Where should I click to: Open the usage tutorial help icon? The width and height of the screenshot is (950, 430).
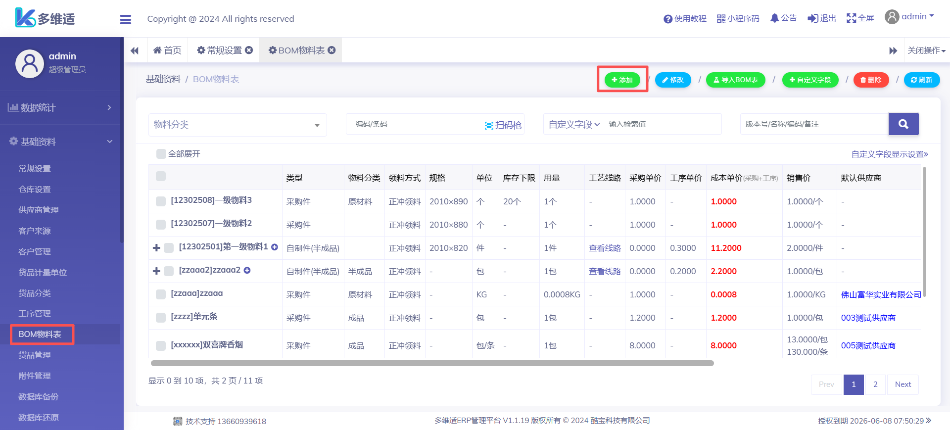(x=668, y=19)
